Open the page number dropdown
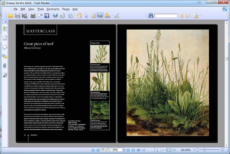The width and height of the screenshot is (230, 154). click(124, 150)
